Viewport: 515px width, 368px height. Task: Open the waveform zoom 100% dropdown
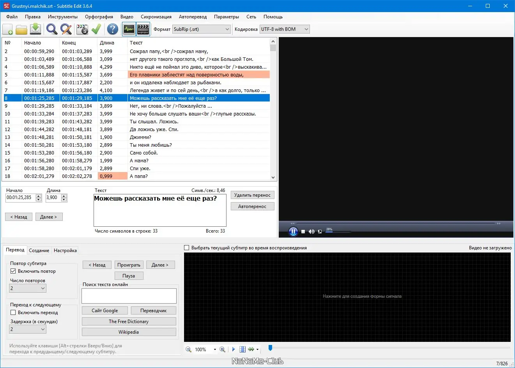point(214,350)
